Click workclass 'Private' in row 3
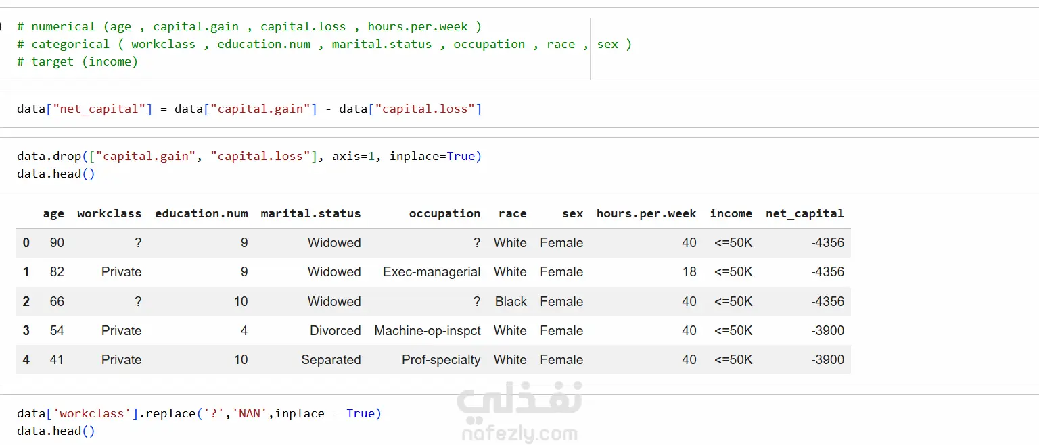The width and height of the screenshot is (1039, 445). 122,331
